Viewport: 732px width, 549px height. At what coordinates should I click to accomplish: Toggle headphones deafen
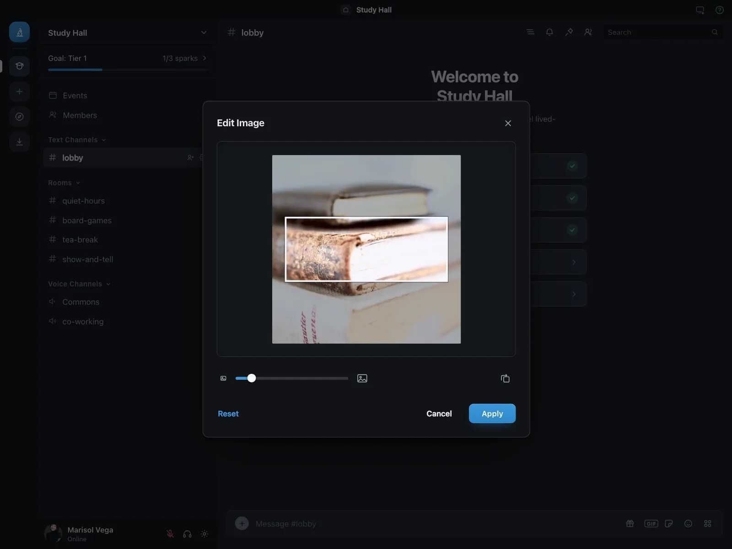(x=187, y=534)
